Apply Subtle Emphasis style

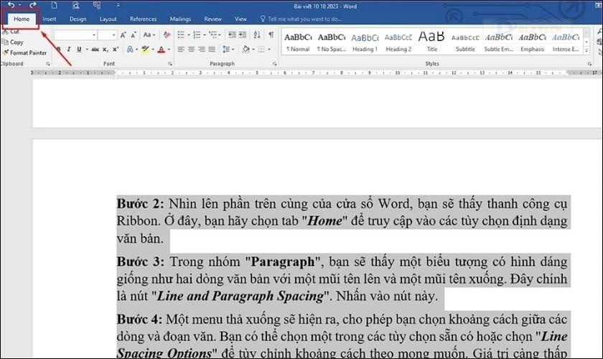[x=499, y=42]
